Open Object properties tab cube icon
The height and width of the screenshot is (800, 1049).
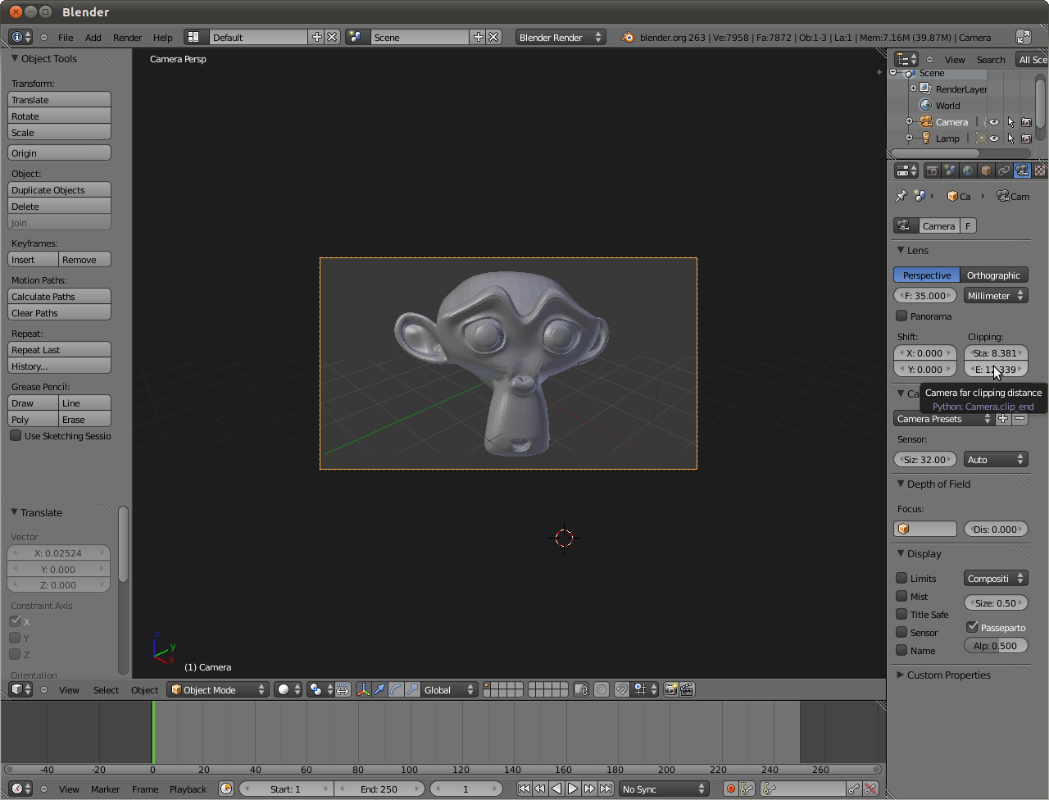(x=986, y=170)
